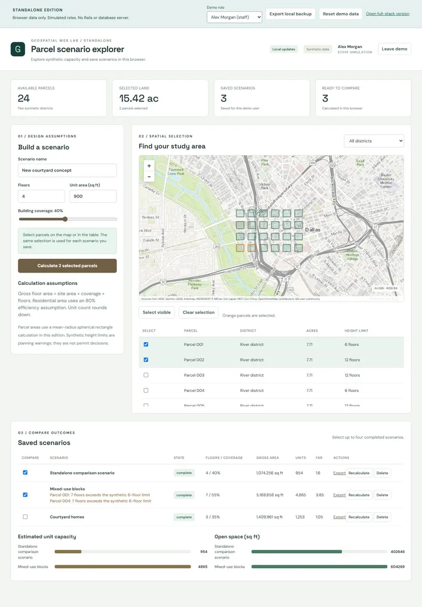422x607 pixels.
Task: Click the Courtyard homes complete status badge
Action: pos(184,517)
